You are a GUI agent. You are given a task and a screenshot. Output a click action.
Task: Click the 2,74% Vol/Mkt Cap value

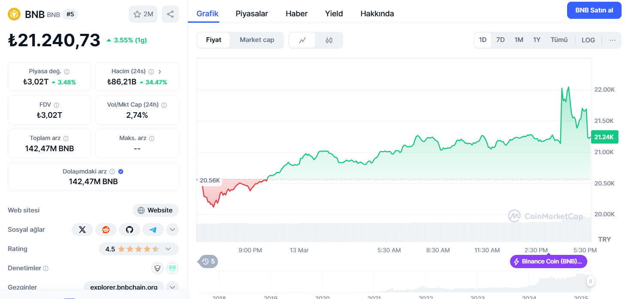(x=137, y=115)
